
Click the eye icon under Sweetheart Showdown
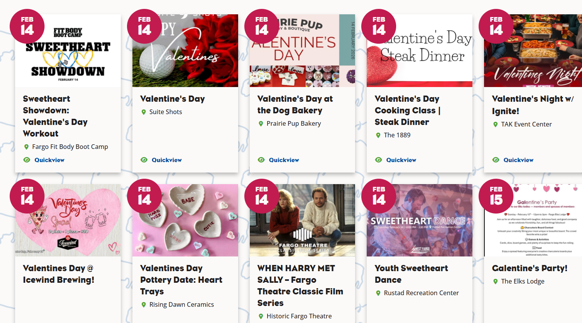tap(27, 160)
